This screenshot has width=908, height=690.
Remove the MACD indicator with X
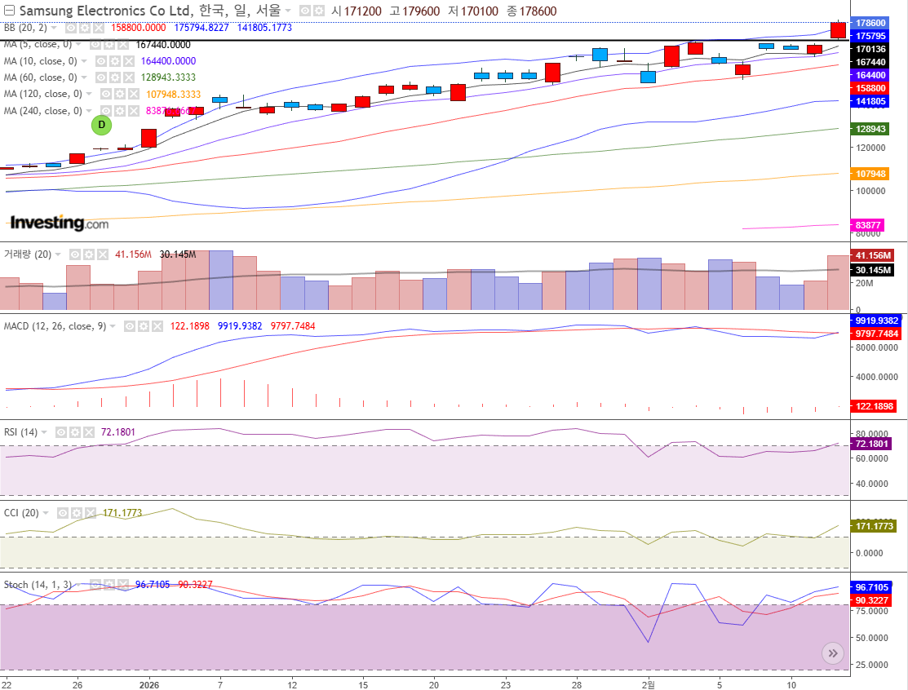tap(157, 326)
